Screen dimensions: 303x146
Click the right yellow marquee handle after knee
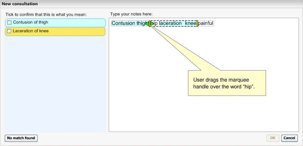pyautogui.click(x=197, y=24)
